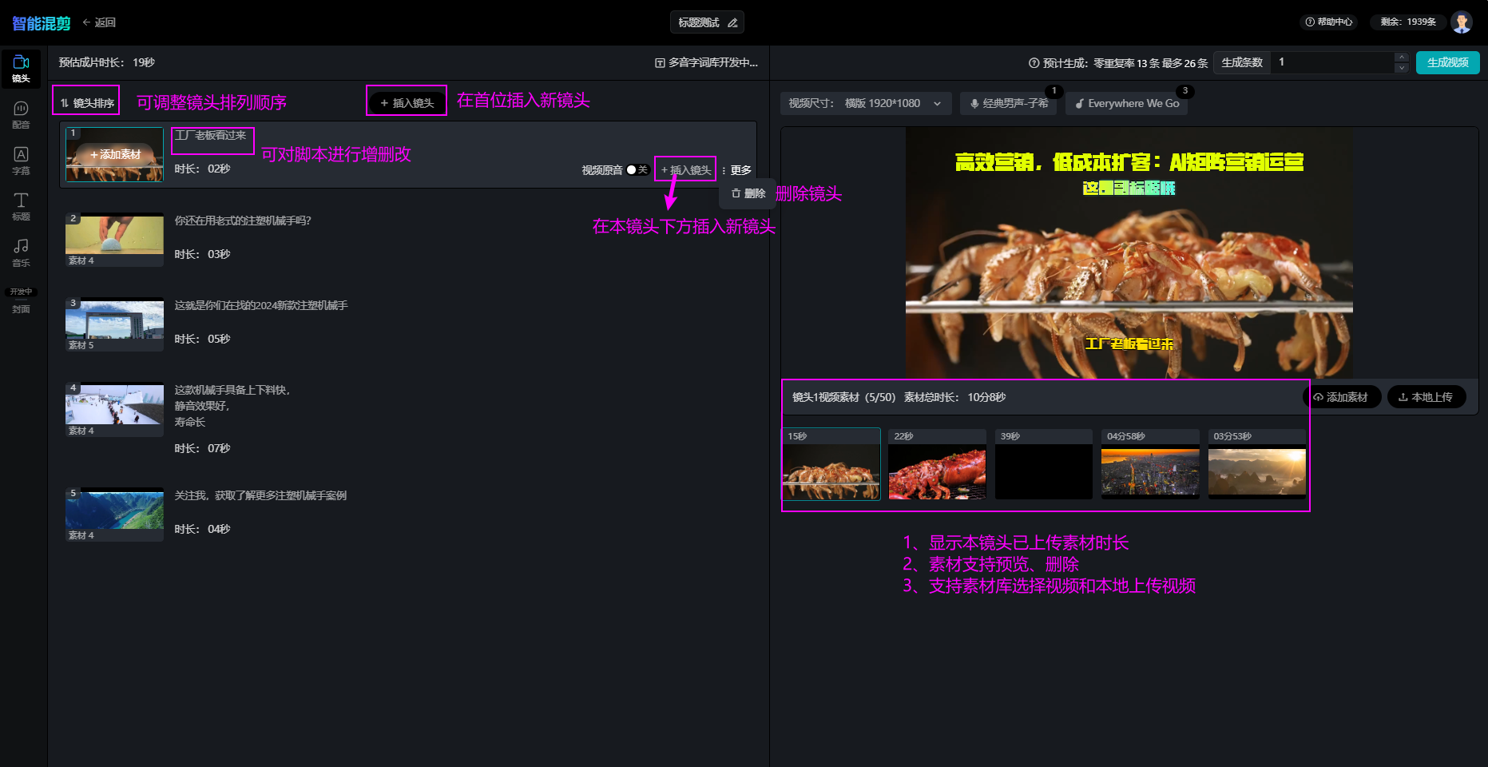Increase 生成条数 count with up arrow
This screenshot has width=1488, height=767.
1402,57
